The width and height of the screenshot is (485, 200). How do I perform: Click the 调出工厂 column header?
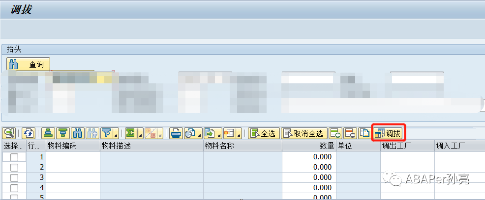click(x=407, y=146)
